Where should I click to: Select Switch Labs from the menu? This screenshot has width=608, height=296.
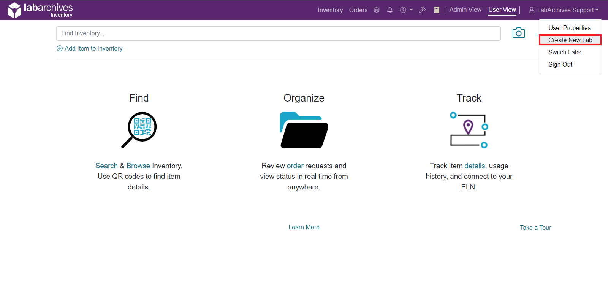tap(565, 52)
